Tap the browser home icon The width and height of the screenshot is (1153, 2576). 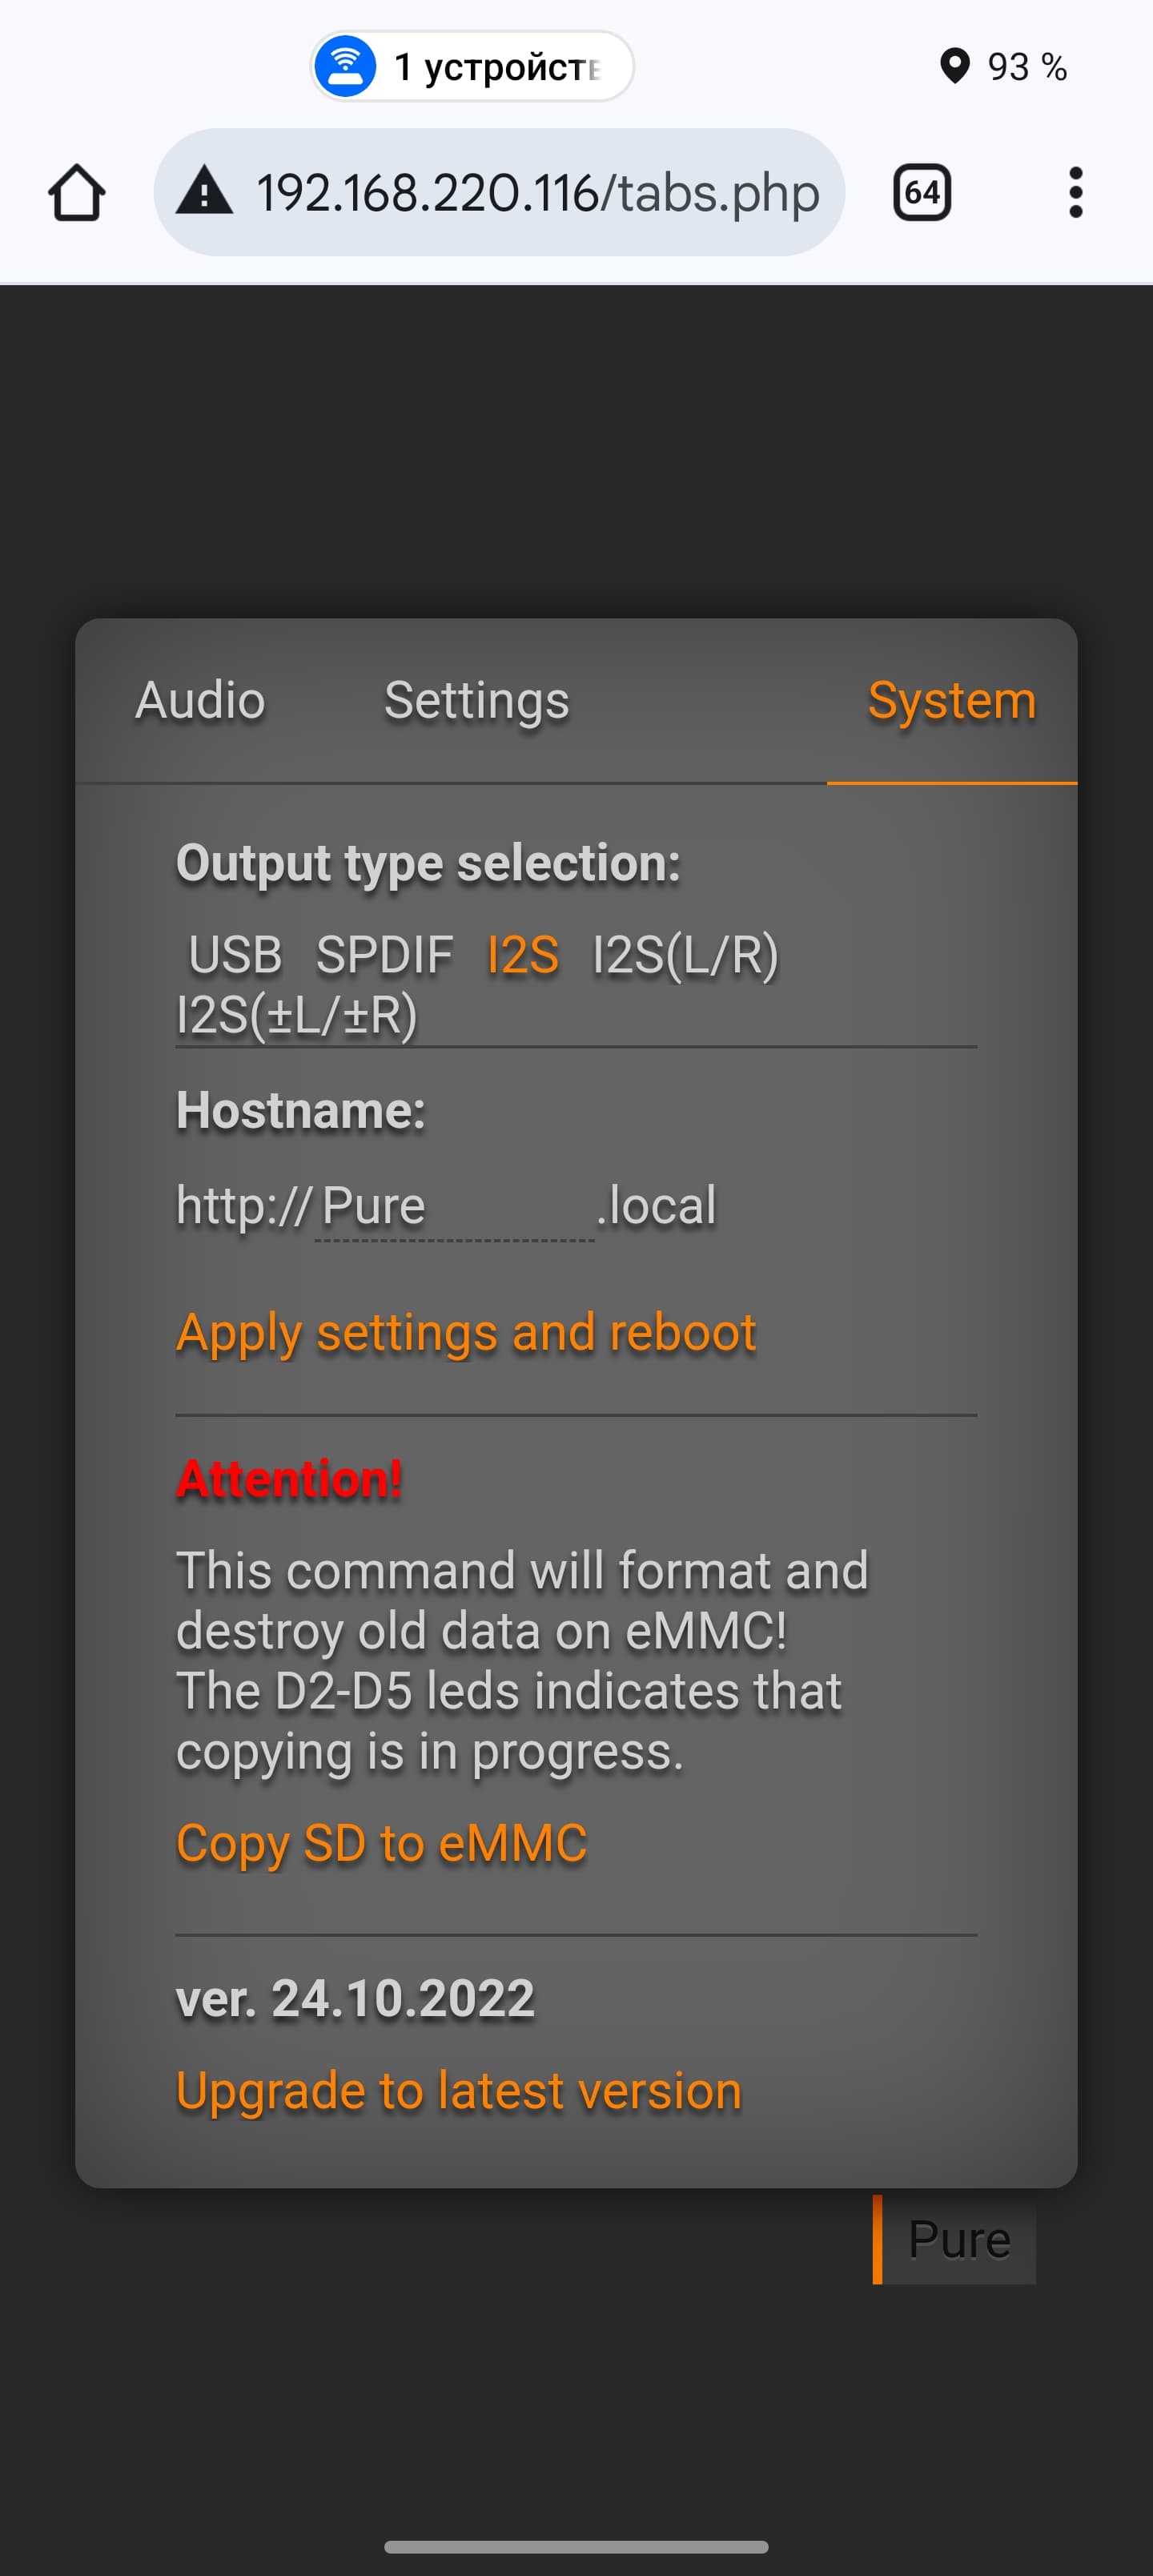77,192
